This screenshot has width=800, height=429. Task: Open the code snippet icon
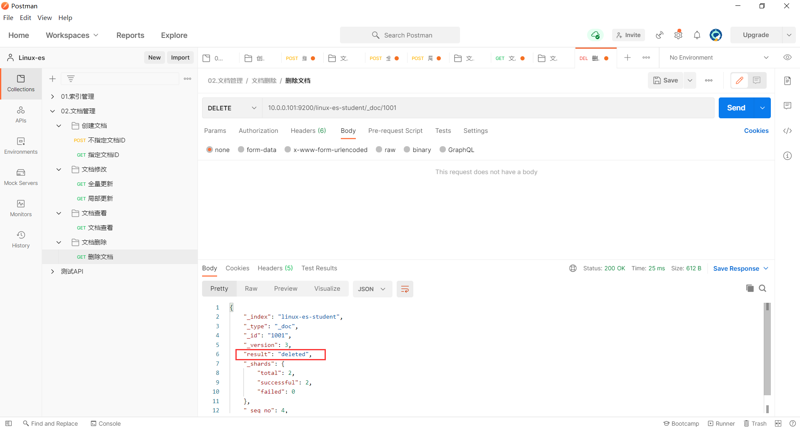[x=787, y=131]
